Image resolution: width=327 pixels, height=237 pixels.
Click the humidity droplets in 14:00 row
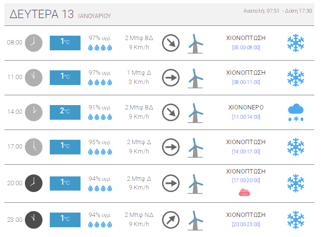(100, 117)
